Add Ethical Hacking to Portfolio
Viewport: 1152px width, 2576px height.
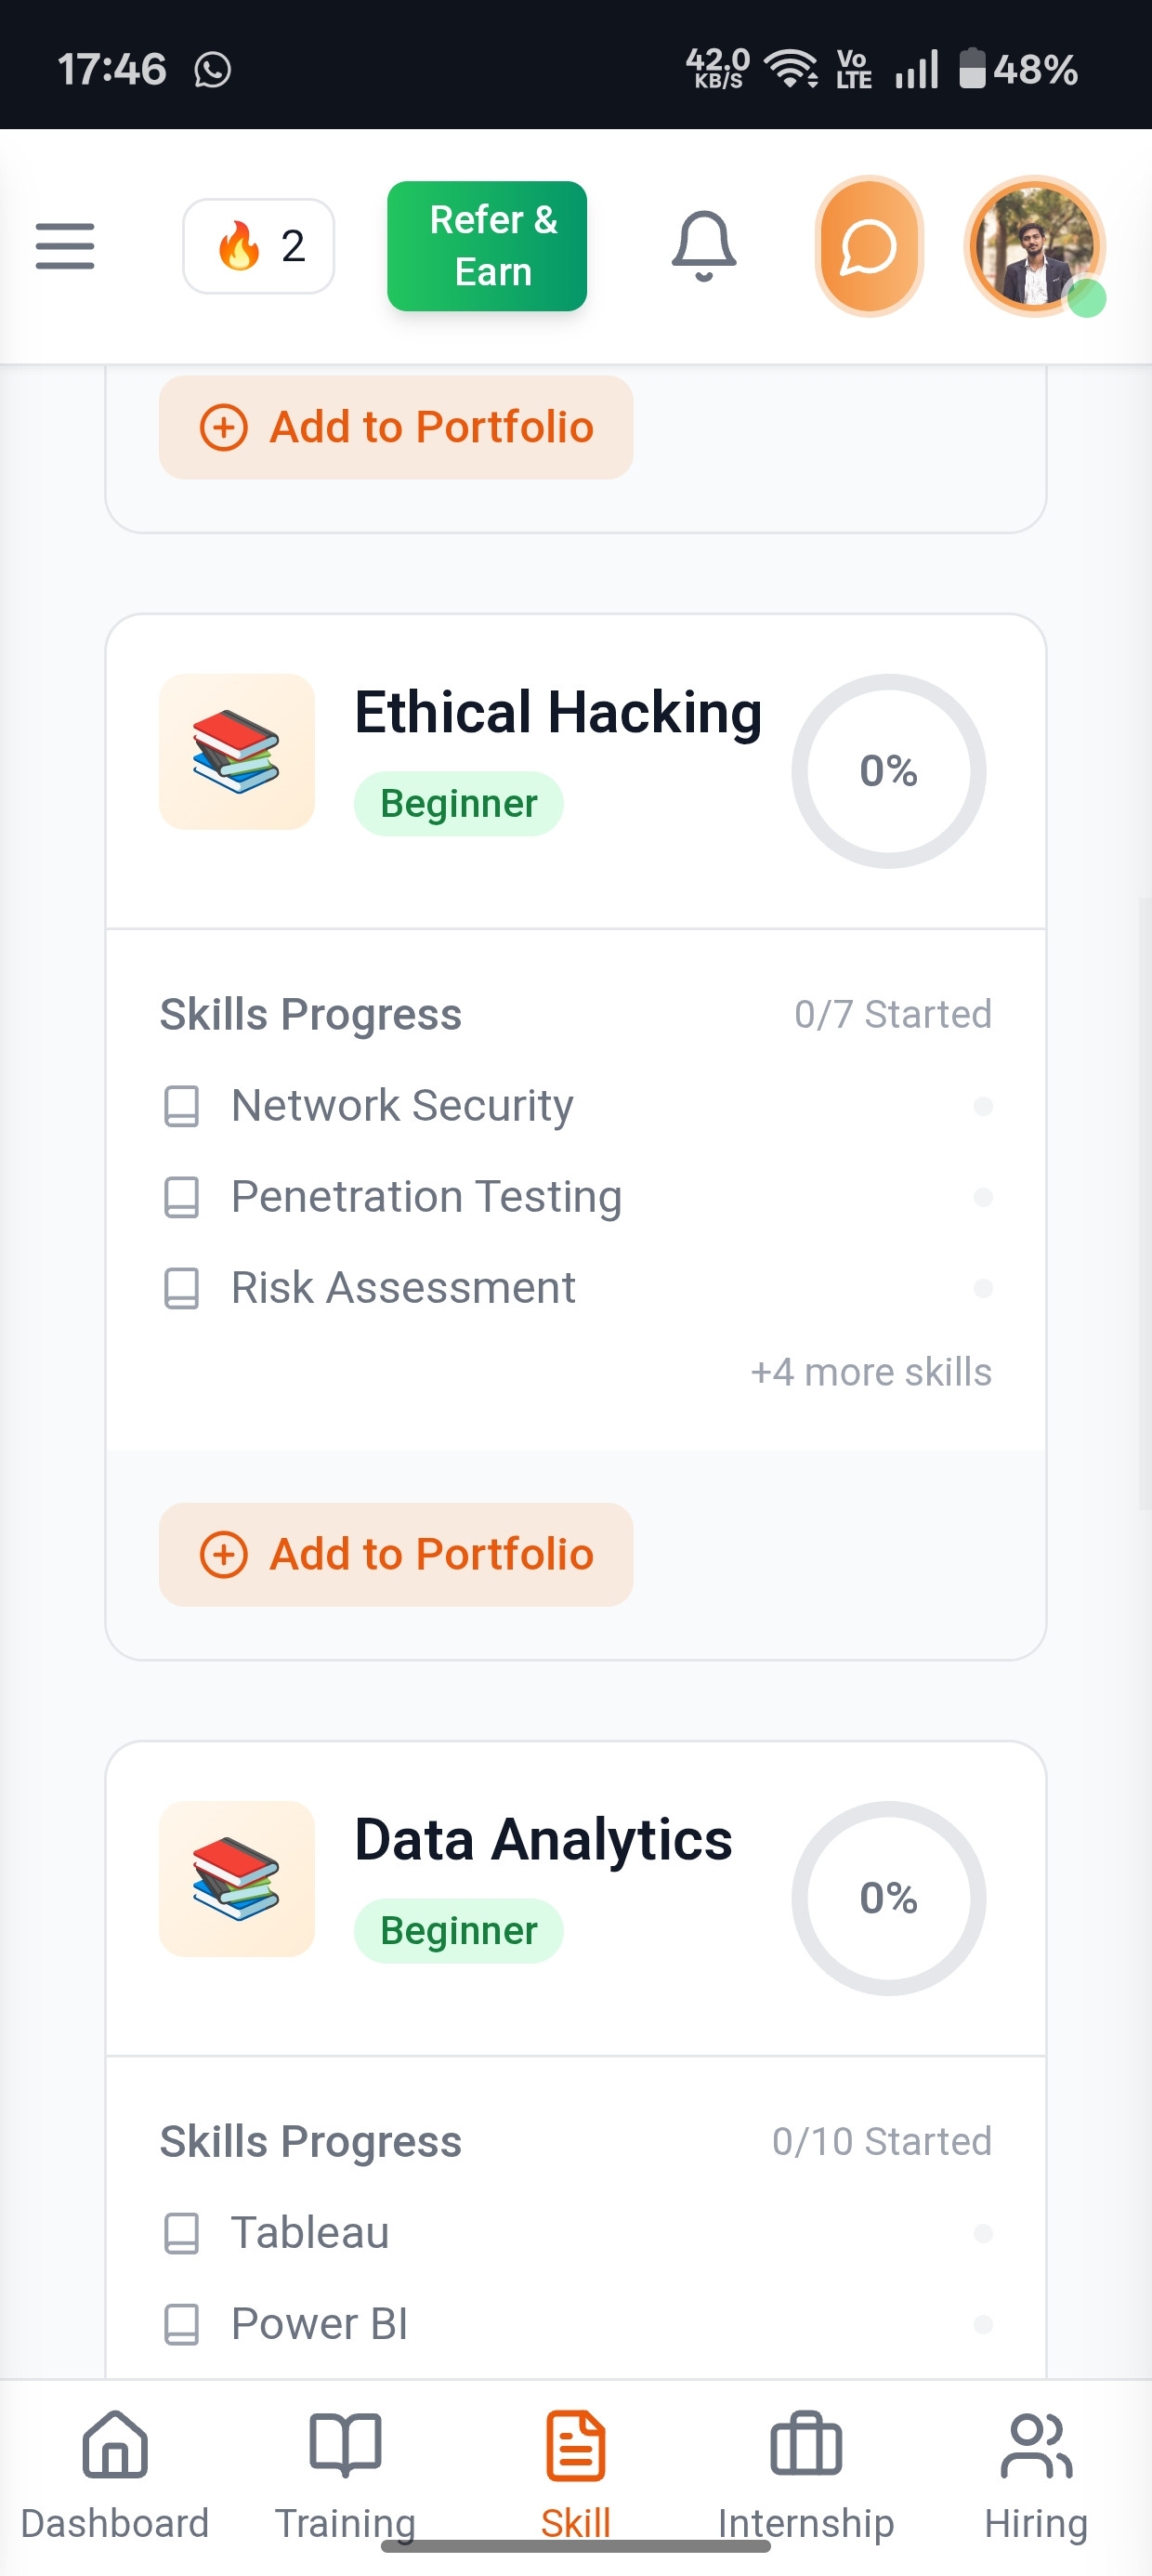point(396,1555)
